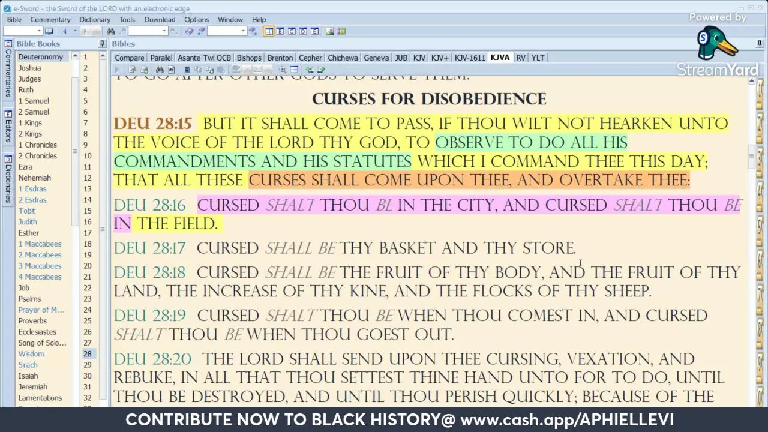
Task: Select 1 Maccabees in the Bible Books list
Action: (x=40, y=244)
